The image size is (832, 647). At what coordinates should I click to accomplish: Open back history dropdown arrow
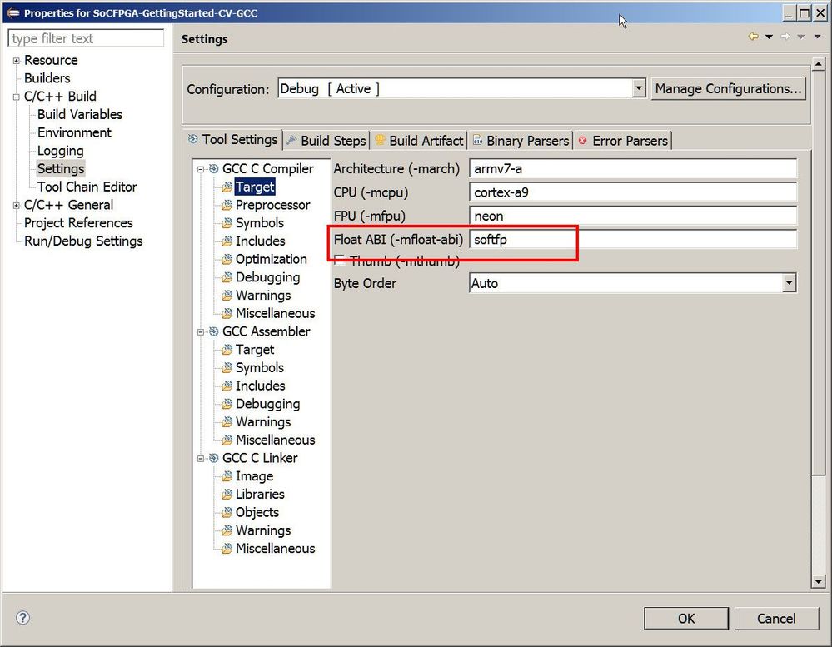(769, 37)
